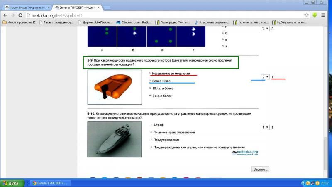Open the Windows 'пуск' start menu
332x187 pixels.
11,183
